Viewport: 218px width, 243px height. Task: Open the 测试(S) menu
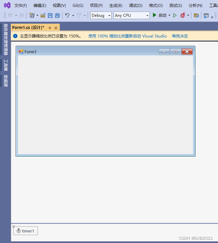point(176,6)
